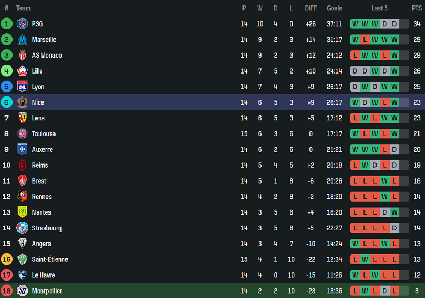Sort table by PTS column header
This screenshot has height=298, width=425.
point(417,8)
